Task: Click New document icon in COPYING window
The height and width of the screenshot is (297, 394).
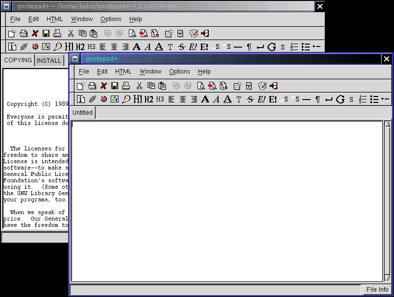Action: click(12, 33)
